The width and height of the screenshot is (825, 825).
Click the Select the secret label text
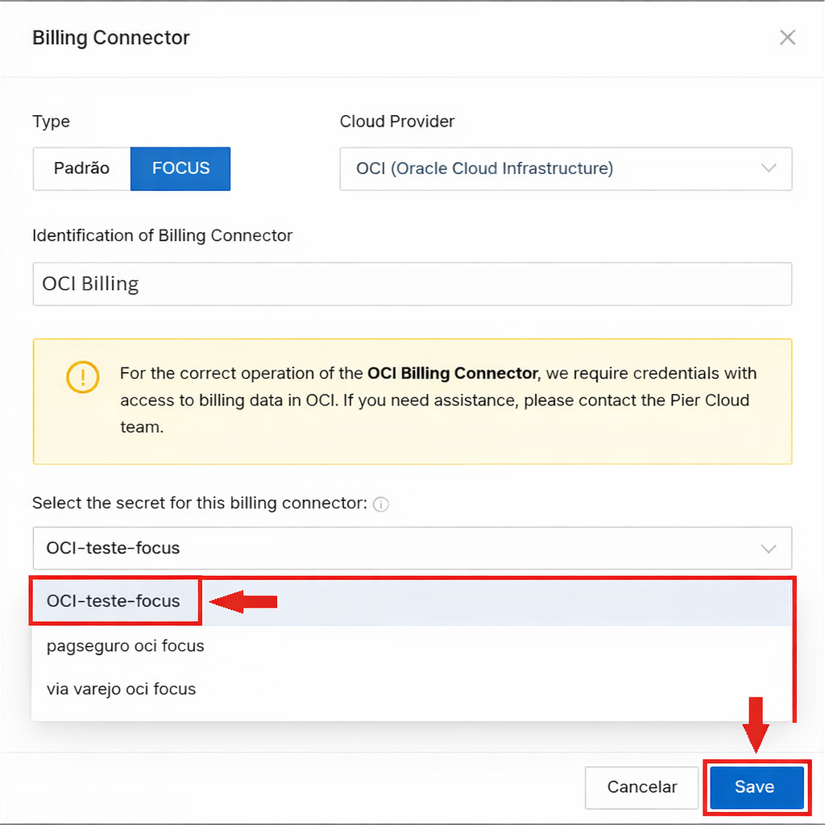(x=200, y=504)
